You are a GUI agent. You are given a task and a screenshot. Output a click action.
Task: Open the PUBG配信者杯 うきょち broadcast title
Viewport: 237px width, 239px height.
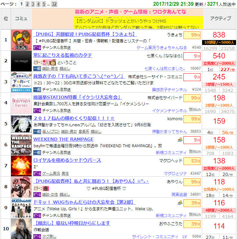(x=85, y=34)
